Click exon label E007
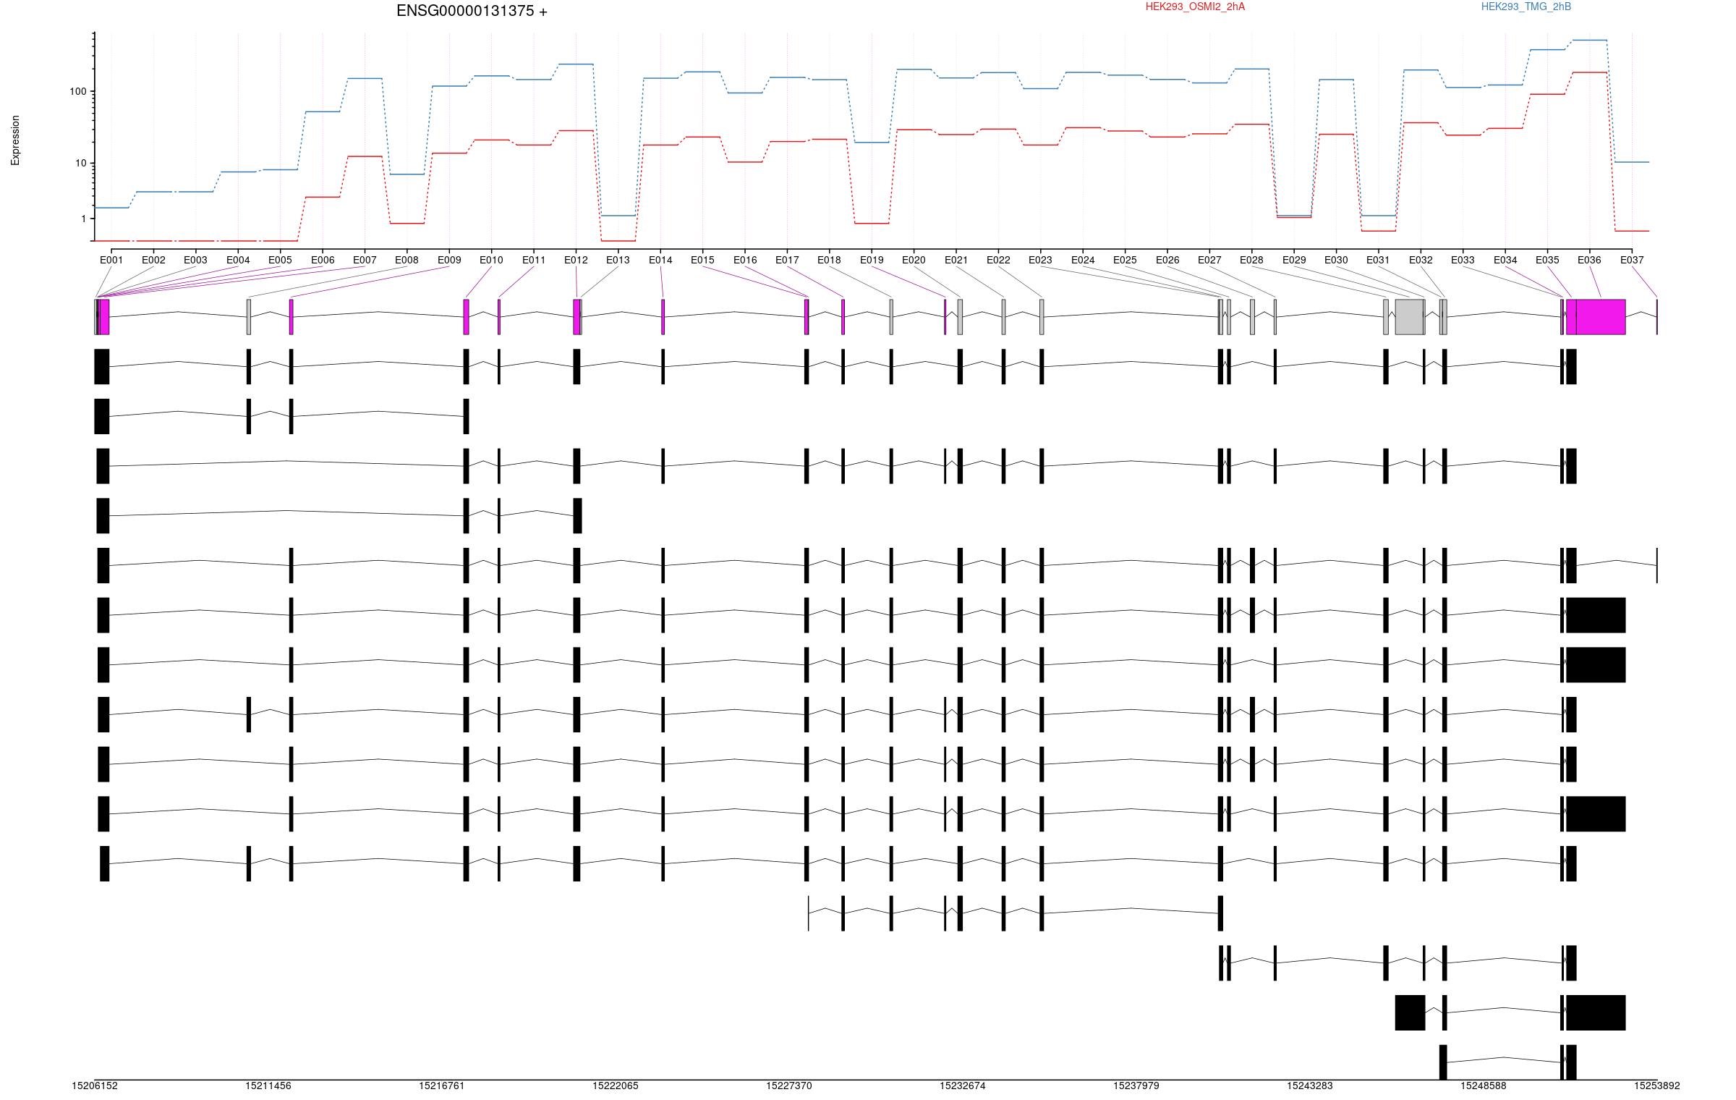 (x=365, y=260)
